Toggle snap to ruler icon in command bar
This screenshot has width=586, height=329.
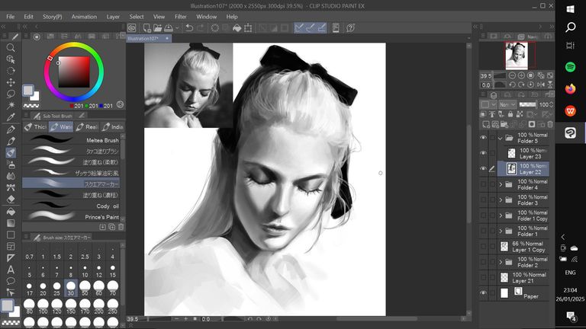[x=299, y=28]
